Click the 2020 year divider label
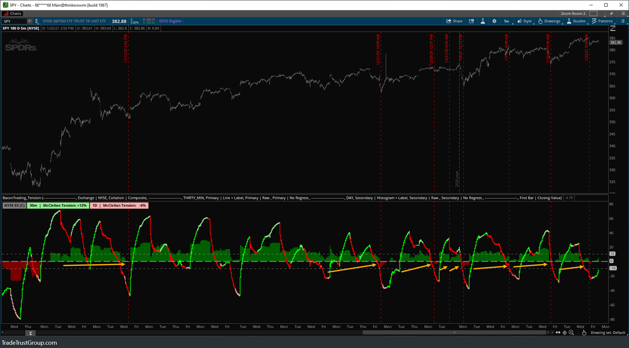The width and height of the screenshot is (629, 348). pos(457,179)
